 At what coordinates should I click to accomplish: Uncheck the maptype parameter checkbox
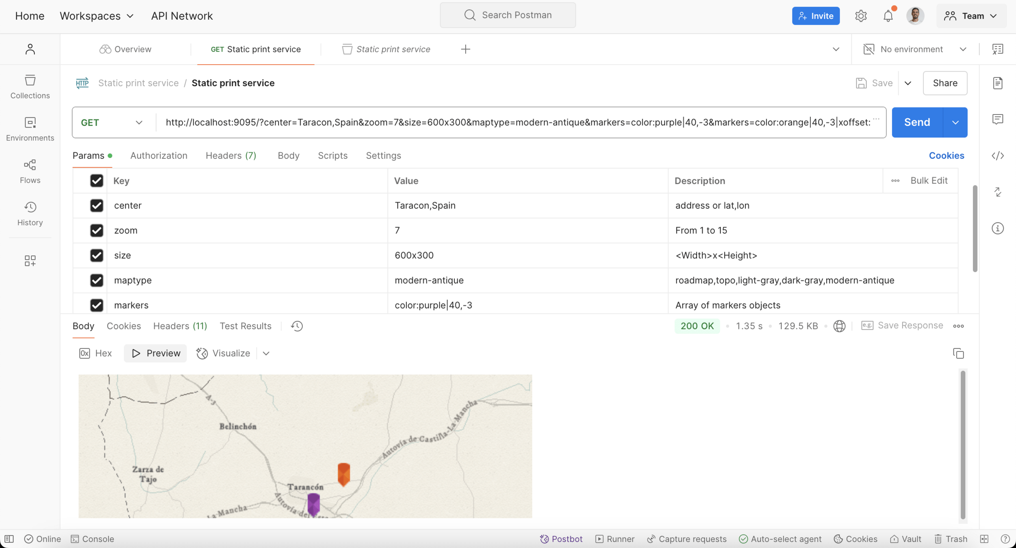click(96, 280)
